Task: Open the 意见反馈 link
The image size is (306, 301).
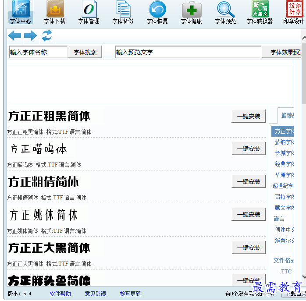Action: pos(96,294)
